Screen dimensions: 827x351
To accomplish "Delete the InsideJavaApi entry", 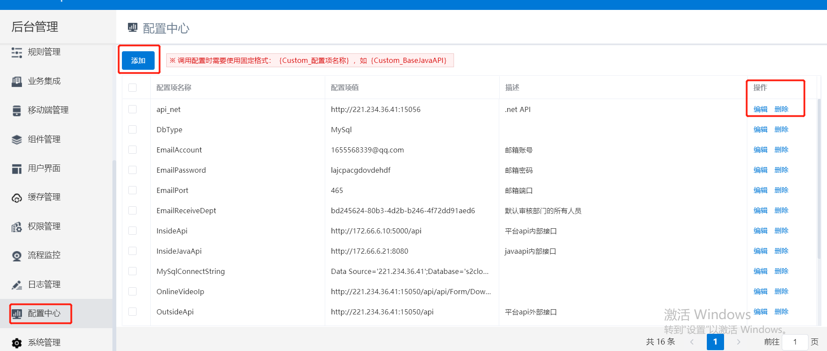I will (x=781, y=251).
